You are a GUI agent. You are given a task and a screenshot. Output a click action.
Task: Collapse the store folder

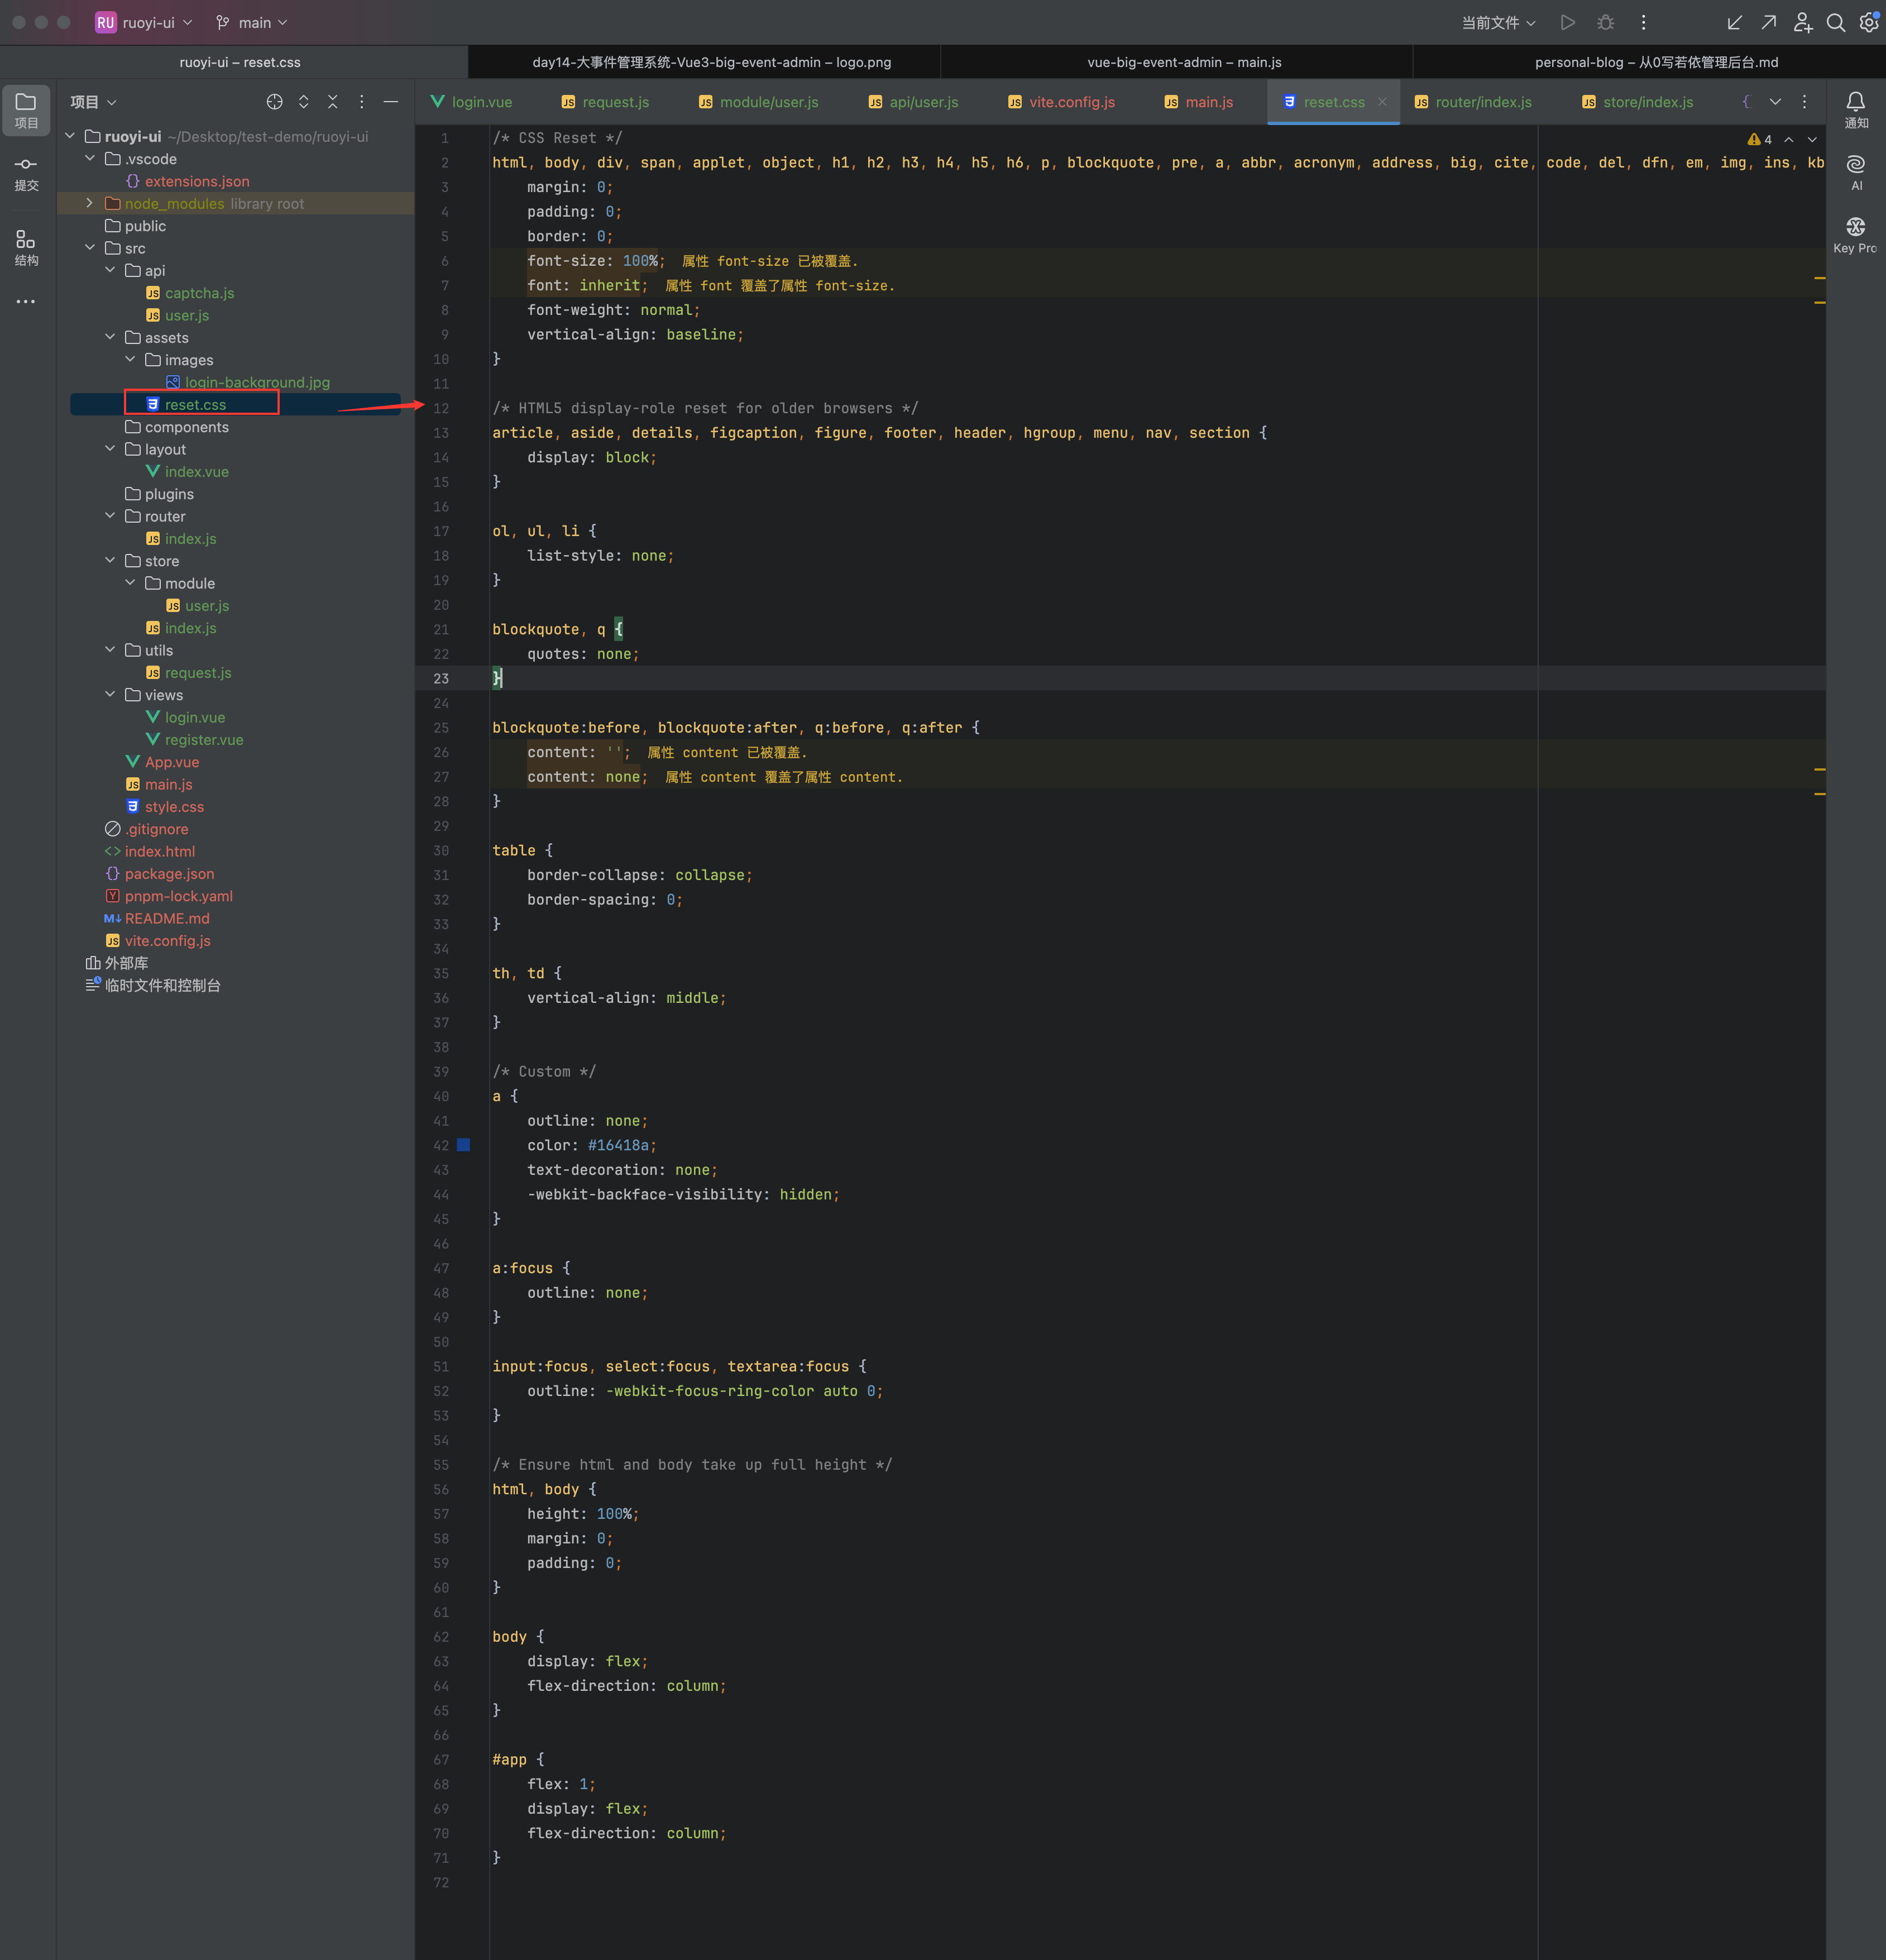(109, 561)
